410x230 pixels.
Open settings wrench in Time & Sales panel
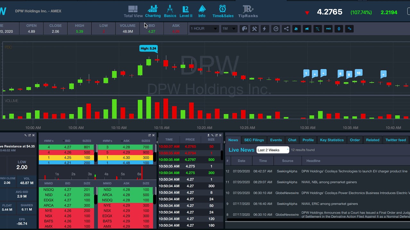click(x=212, y=135)
